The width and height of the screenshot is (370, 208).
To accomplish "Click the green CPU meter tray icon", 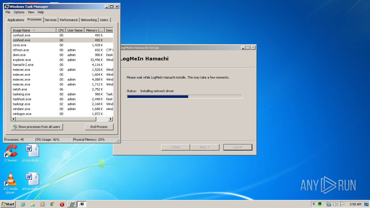I will pos(320,204).
